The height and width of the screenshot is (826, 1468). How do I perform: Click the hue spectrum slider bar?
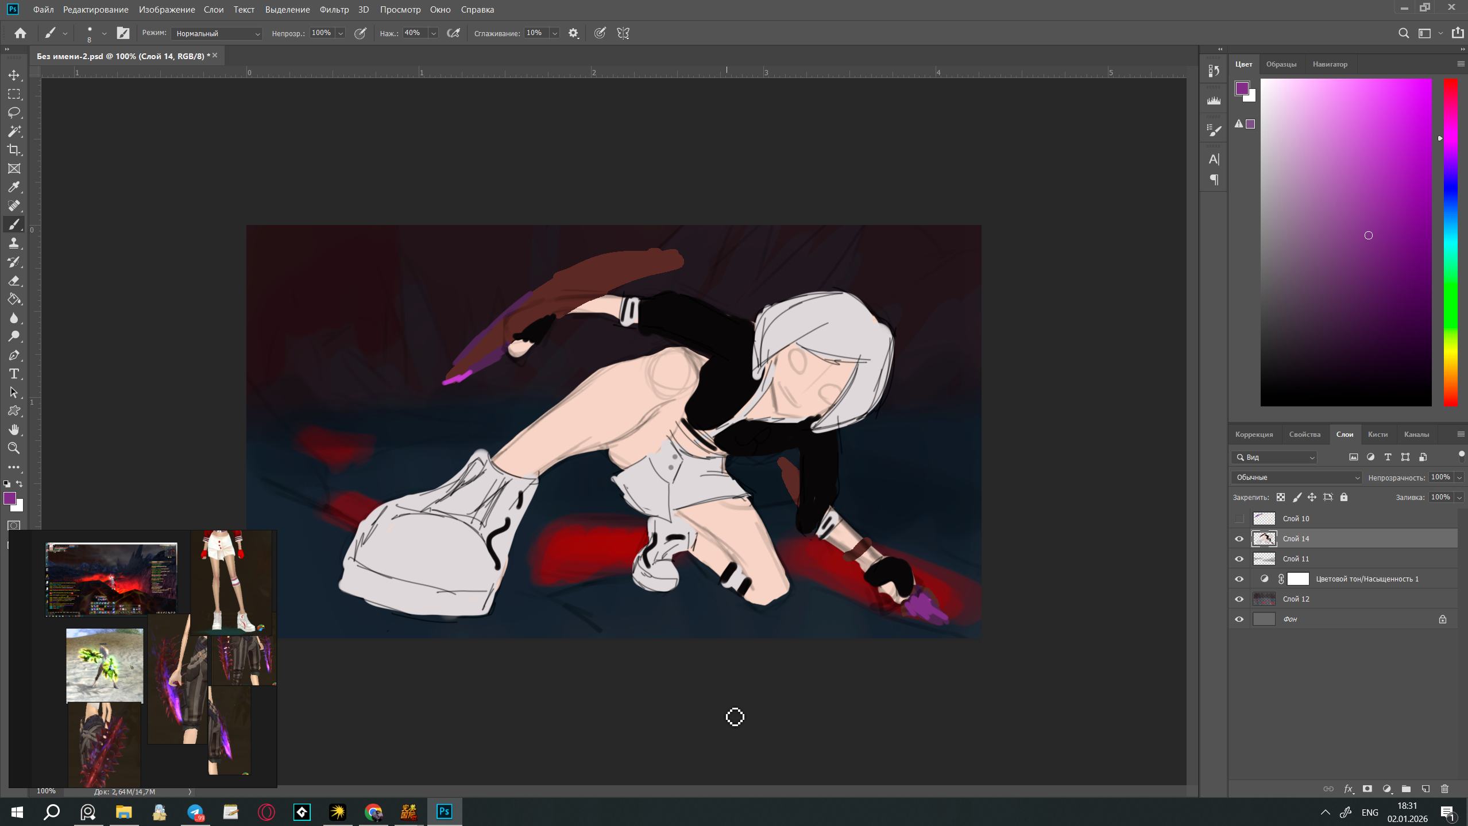[x=1450, y=242]
